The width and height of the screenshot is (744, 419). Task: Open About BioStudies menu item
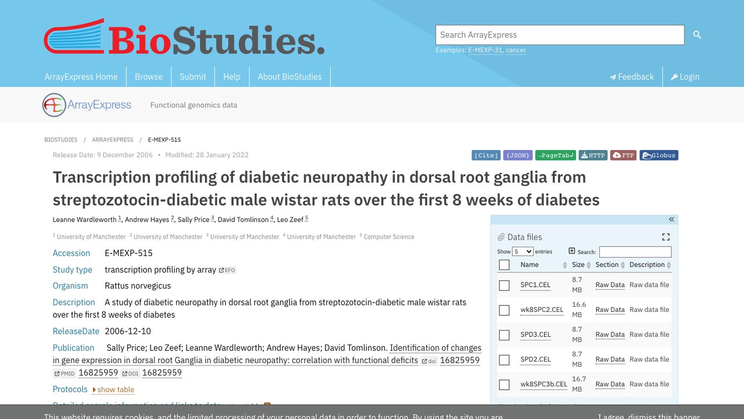pos(289,77)
